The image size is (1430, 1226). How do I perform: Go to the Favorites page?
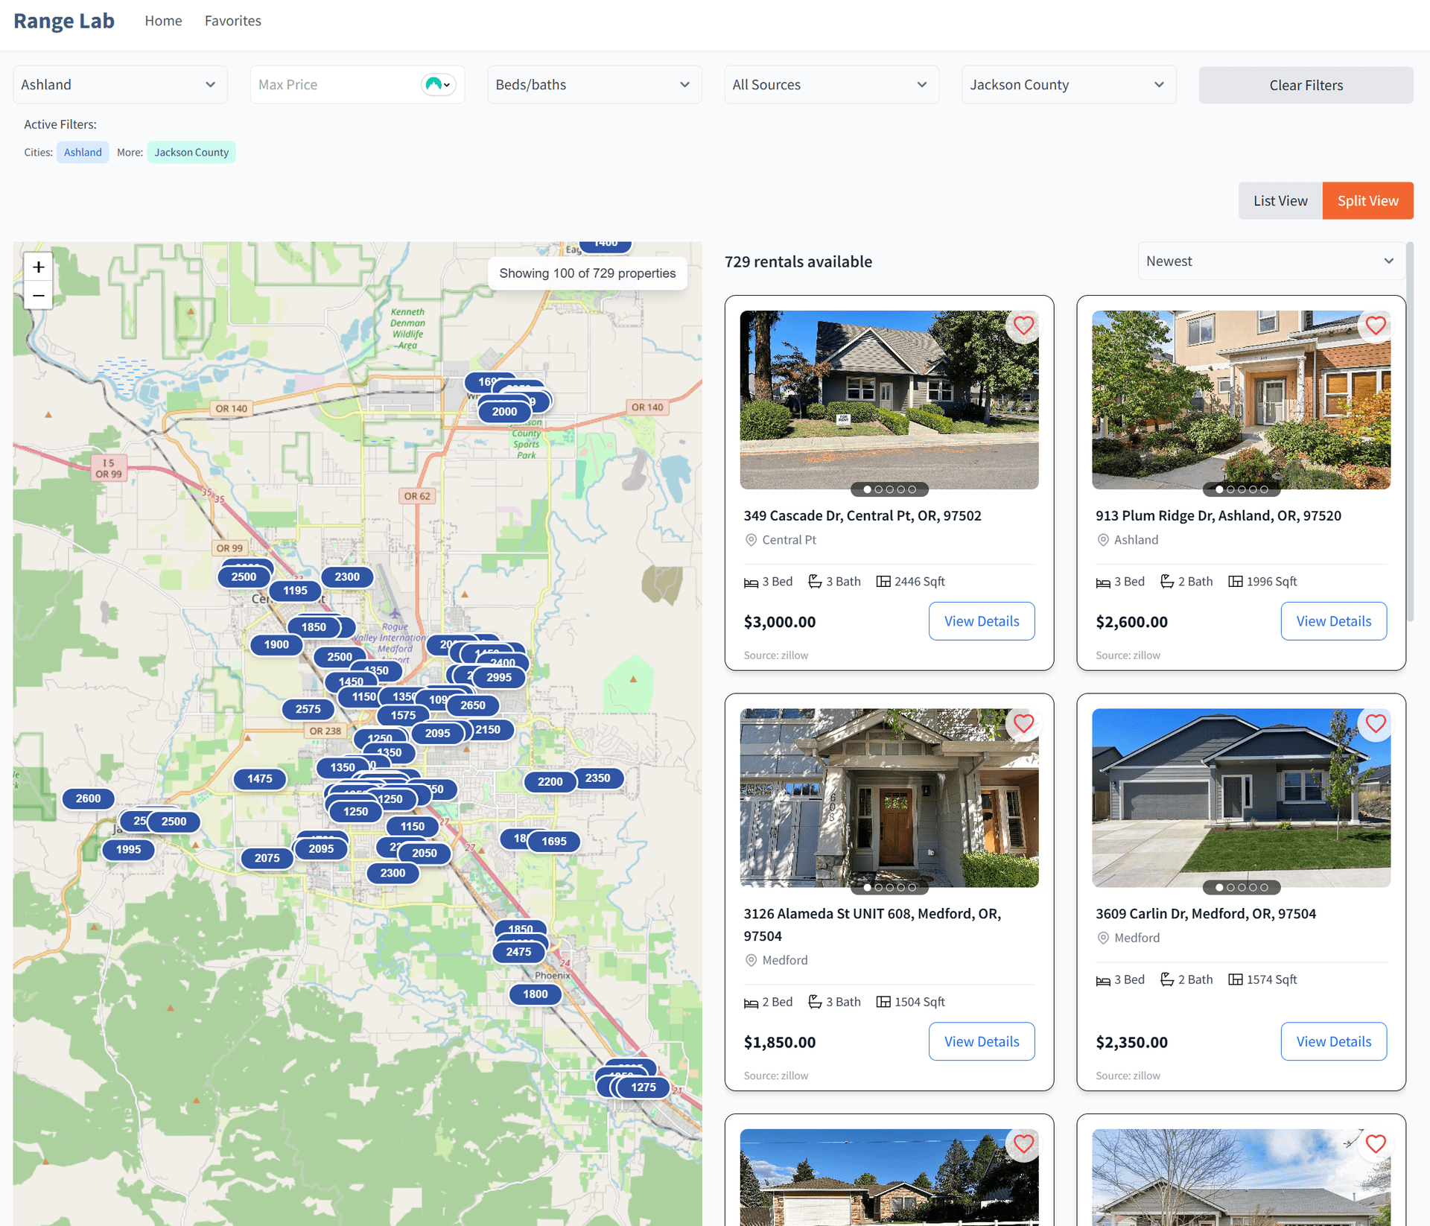232,20
